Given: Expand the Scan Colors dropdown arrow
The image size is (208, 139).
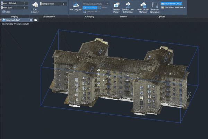Looking at the screenshot, I should coord(38,12).
